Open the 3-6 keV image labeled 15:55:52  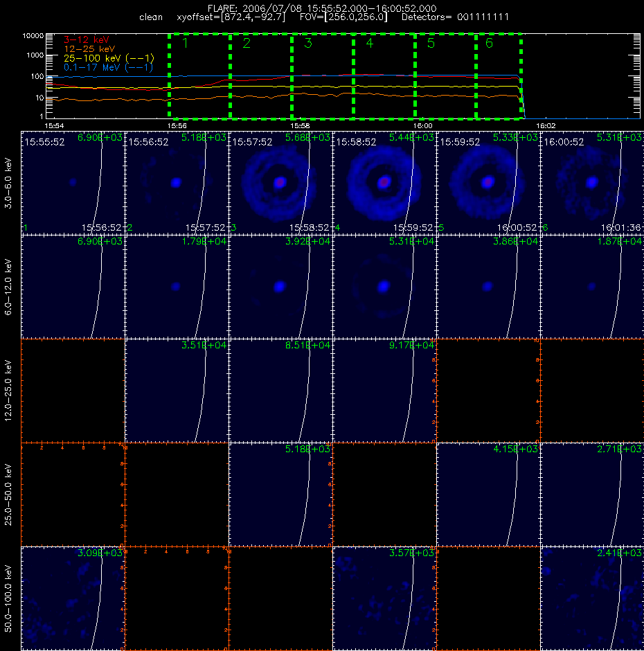[x=73, y=183]
